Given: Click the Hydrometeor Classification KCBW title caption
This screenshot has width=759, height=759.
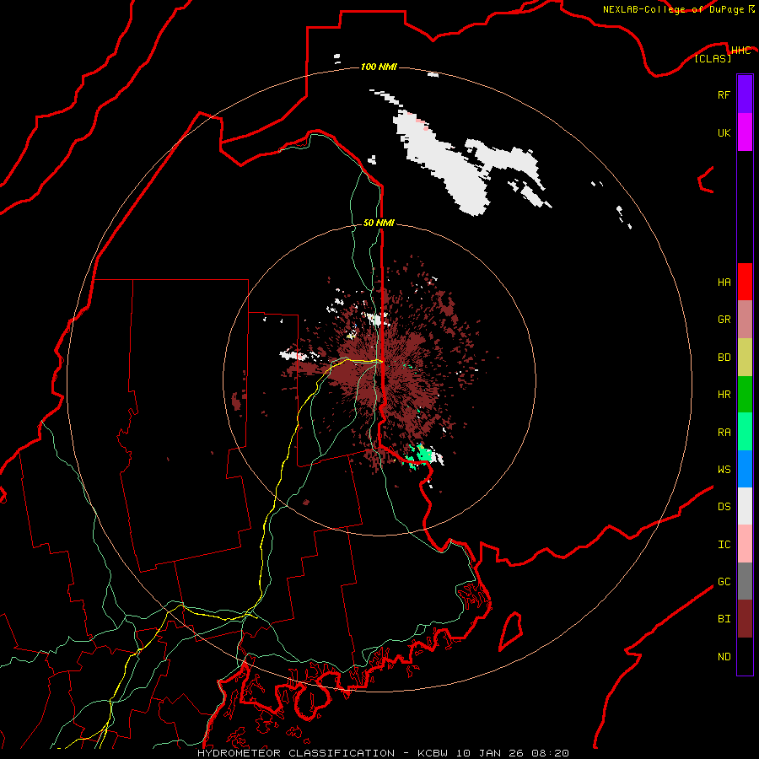Looking at the screenshot, I should point(383,753).
